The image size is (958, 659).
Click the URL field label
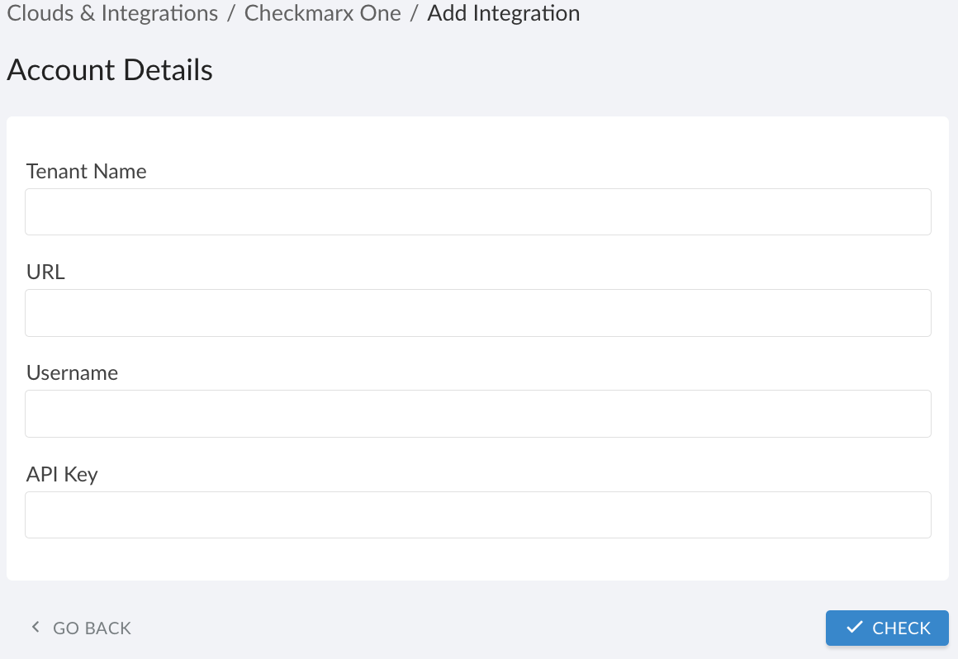click(45, 273)
